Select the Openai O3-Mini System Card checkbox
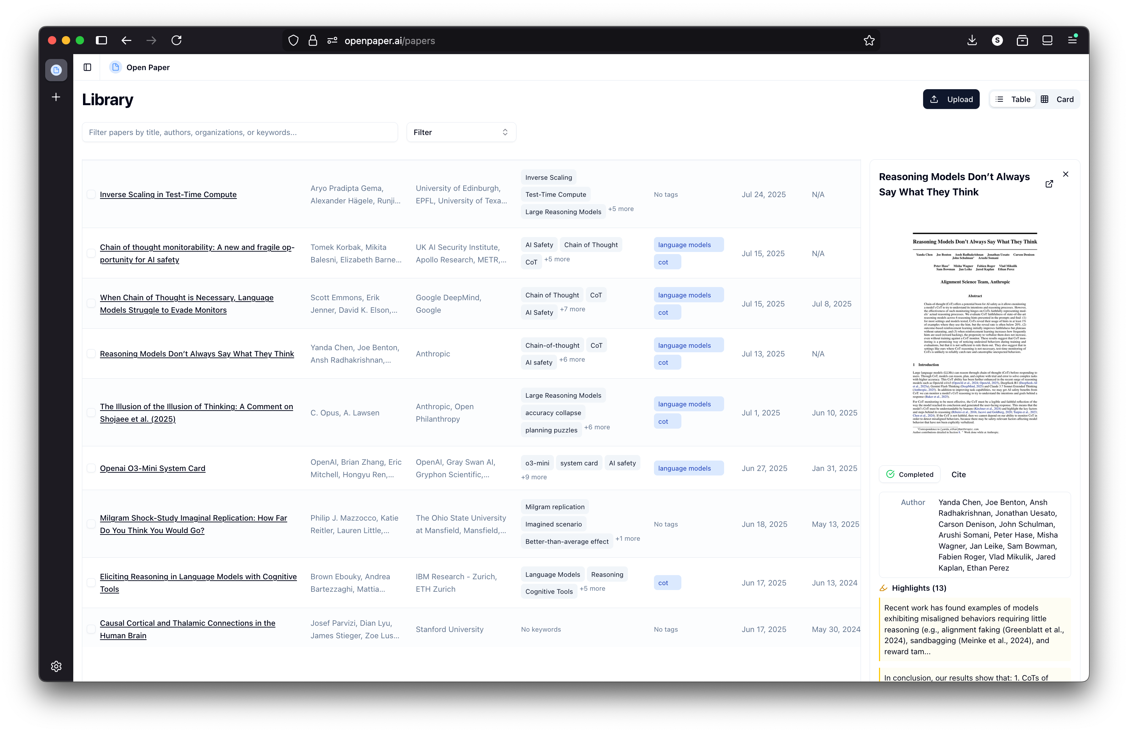The width and height of the screenshot is (1128, 733). click(x=91, y=468)
